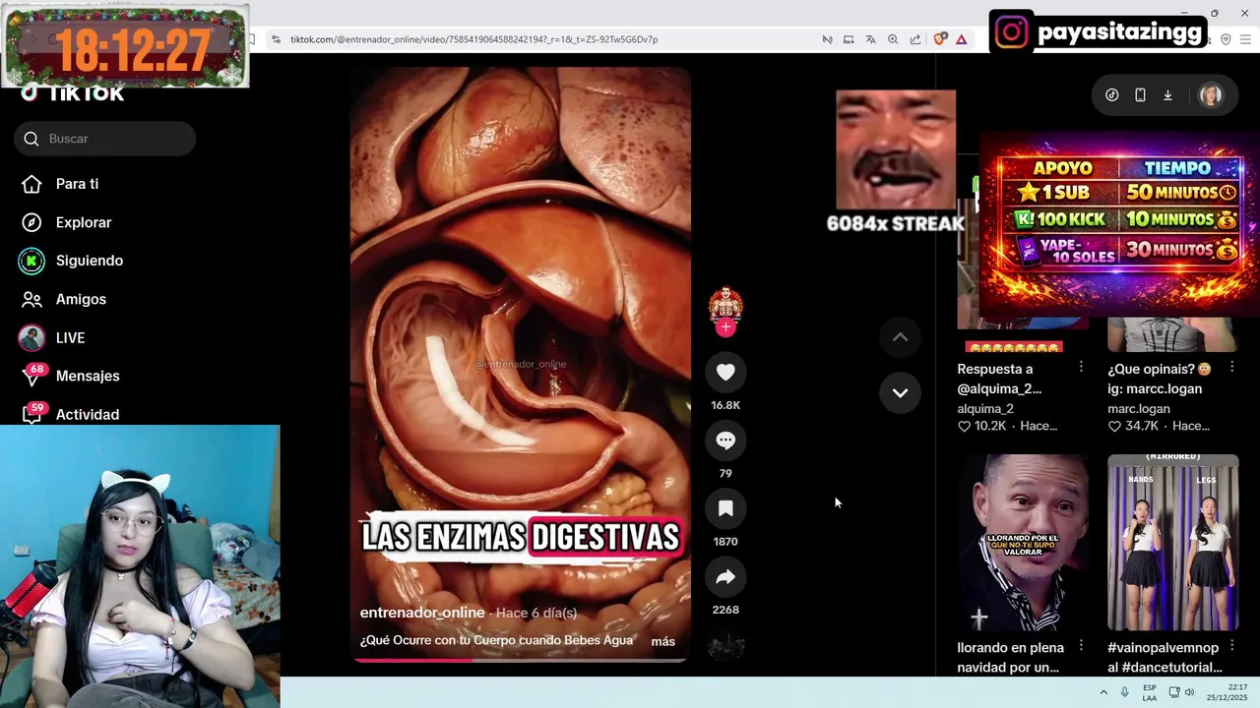This screenshot has height=708, width=1260.
Task: Click the Buscar search field
Action: coord(105,139)
